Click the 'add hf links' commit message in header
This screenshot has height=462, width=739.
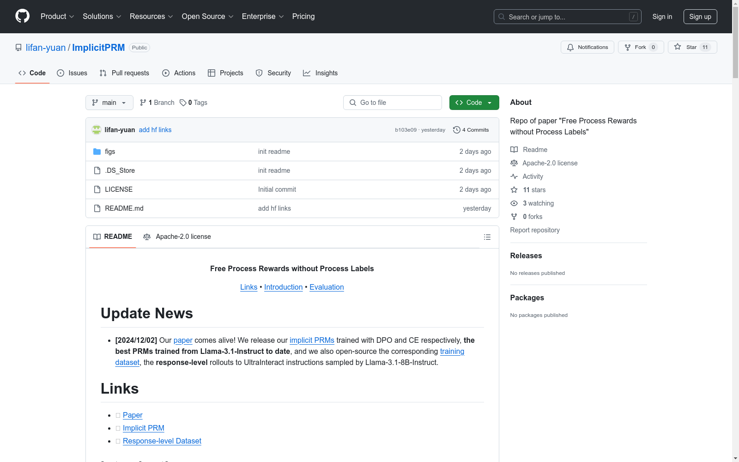[155, 130]
